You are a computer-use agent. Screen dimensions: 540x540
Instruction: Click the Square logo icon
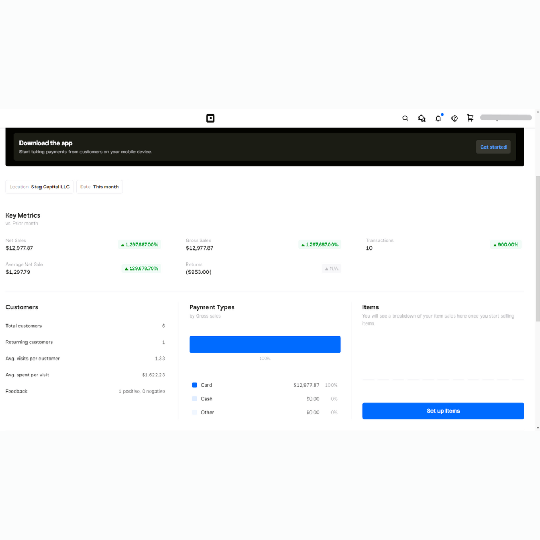[x=211, y=118]
